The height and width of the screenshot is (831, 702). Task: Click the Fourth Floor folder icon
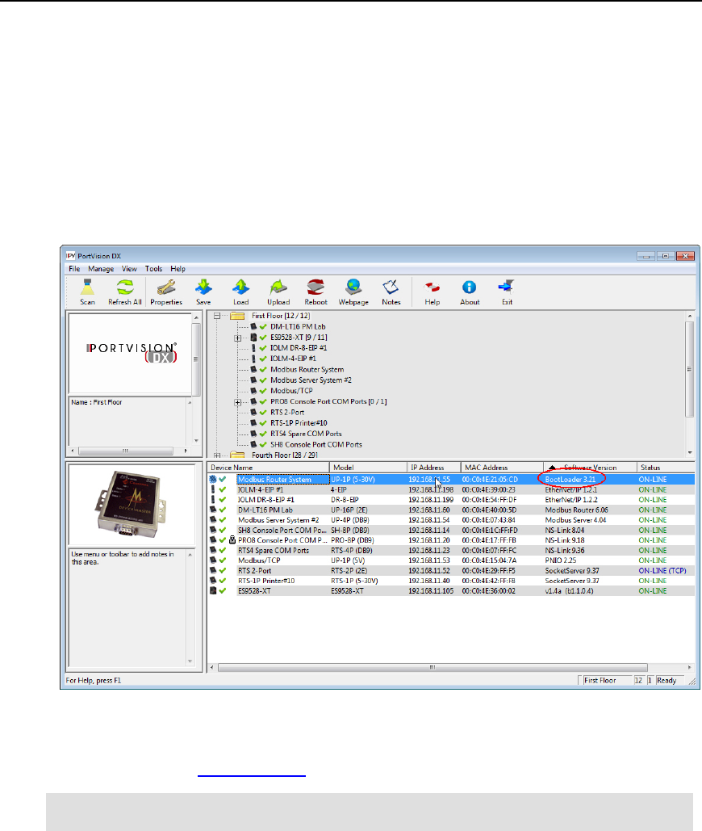point(237,455)
